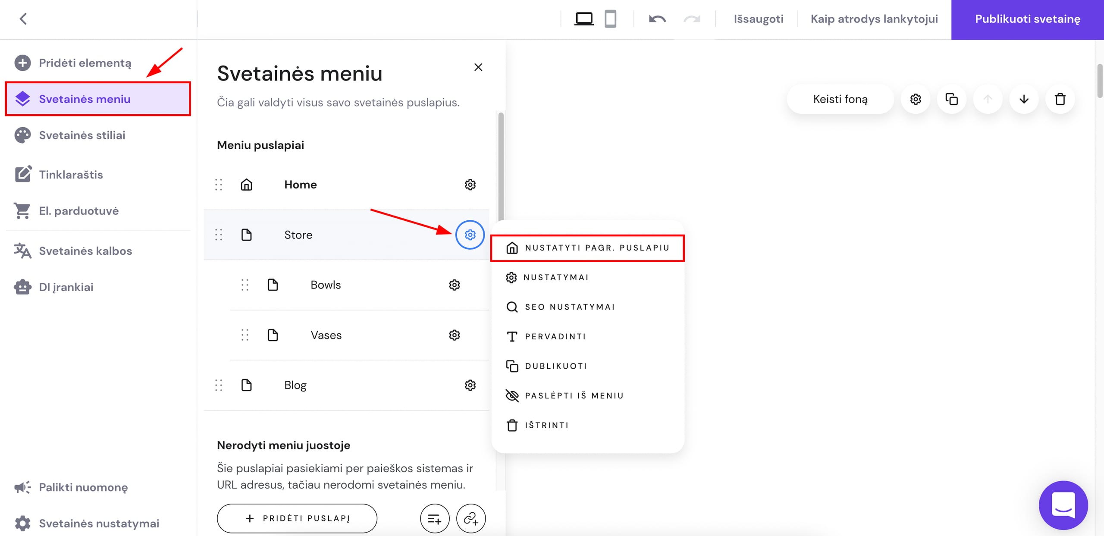Open settings gear for Home page
This screenshot has width=1104, height=536.
[470, 185]
